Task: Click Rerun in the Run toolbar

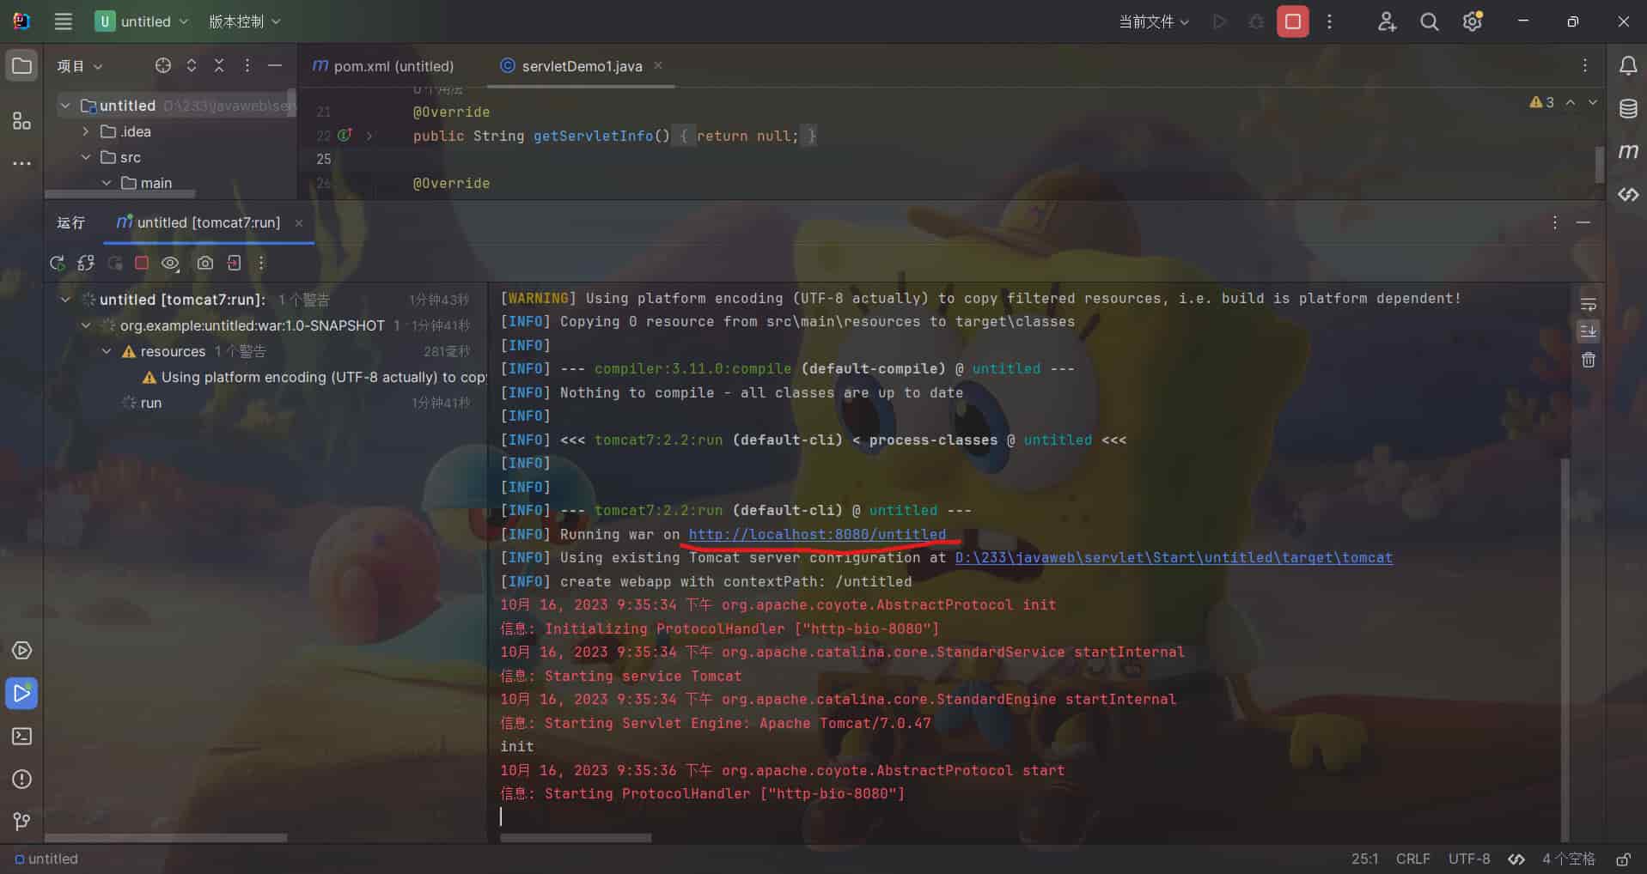Action: coord(58,263)
